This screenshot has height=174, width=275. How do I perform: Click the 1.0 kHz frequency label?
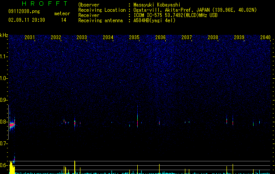tap(3, 78)
